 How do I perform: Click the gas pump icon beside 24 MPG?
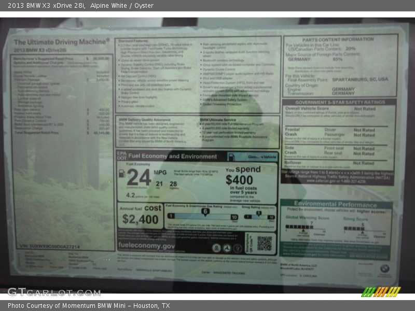(x=121, y=174)
